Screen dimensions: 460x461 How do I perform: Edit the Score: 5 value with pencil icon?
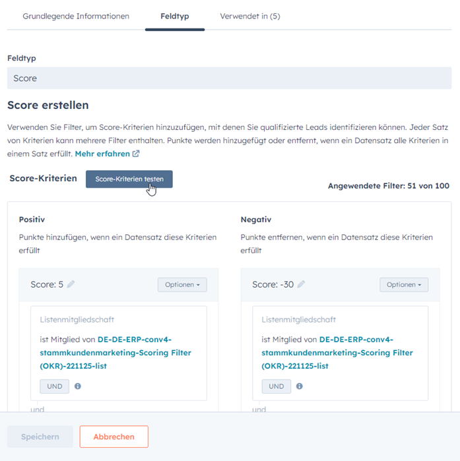pos(71,284)
